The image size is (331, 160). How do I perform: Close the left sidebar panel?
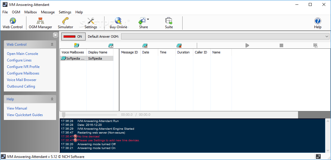pos(55,35)
